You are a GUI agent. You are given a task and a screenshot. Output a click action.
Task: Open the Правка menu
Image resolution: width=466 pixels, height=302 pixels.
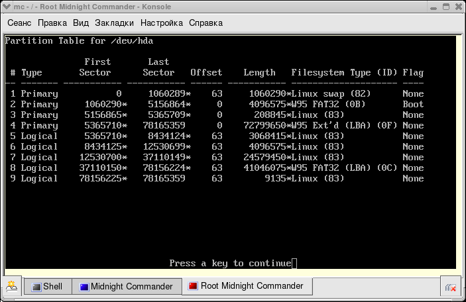52,23
